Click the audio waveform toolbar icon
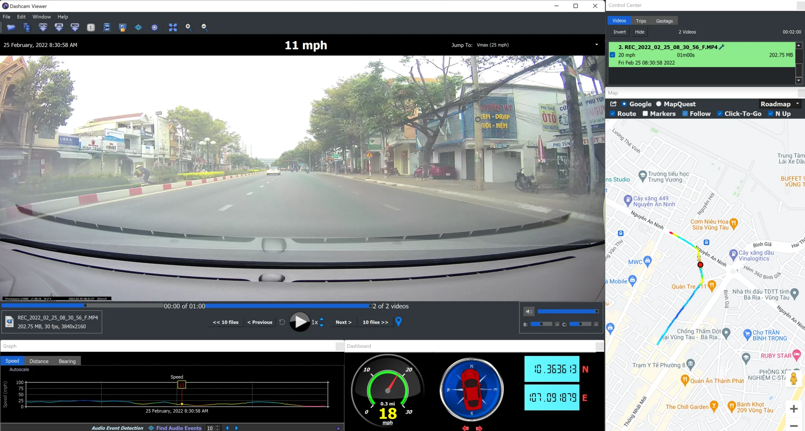Image resolution: width=805 pixels, height=431 pixels. 138,27
